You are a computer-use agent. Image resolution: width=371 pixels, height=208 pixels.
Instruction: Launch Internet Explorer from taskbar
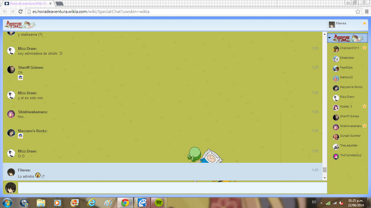click(x=92, y=203)
